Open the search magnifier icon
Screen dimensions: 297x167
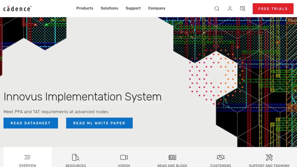coord(217,9)
